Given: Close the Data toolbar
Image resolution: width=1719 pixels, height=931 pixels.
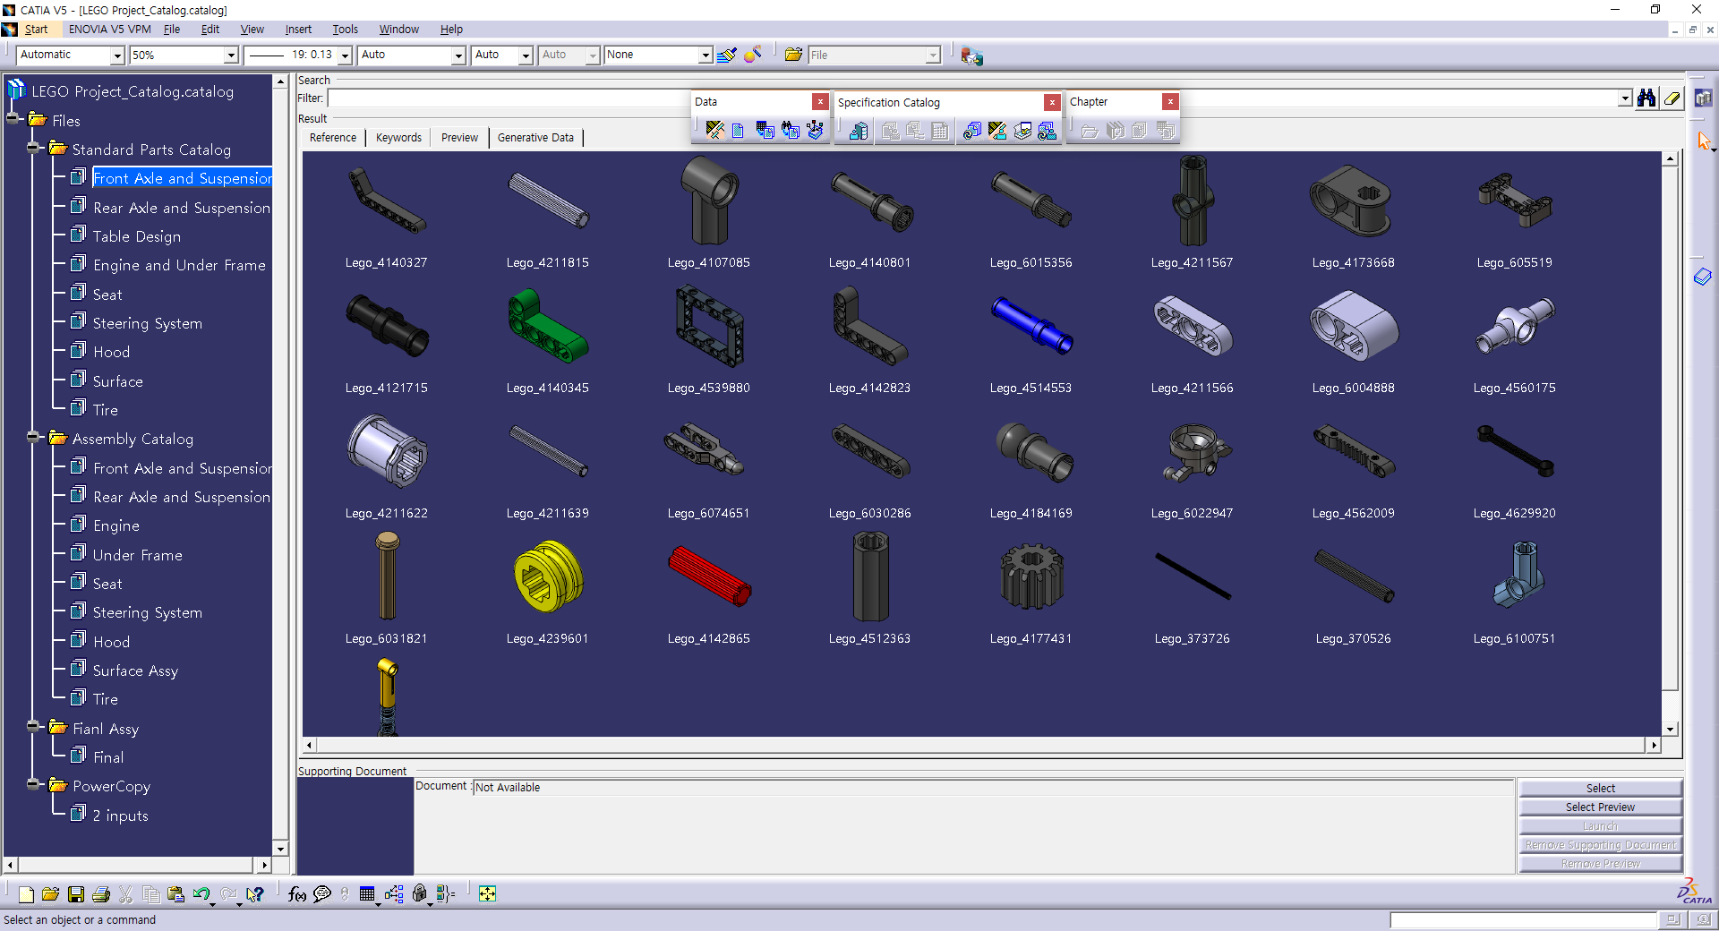Looking at the screenshot, I should click(819, 102).
